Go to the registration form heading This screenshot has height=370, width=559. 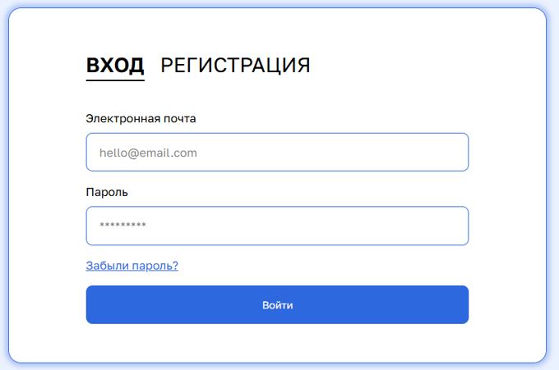[235, 66]
